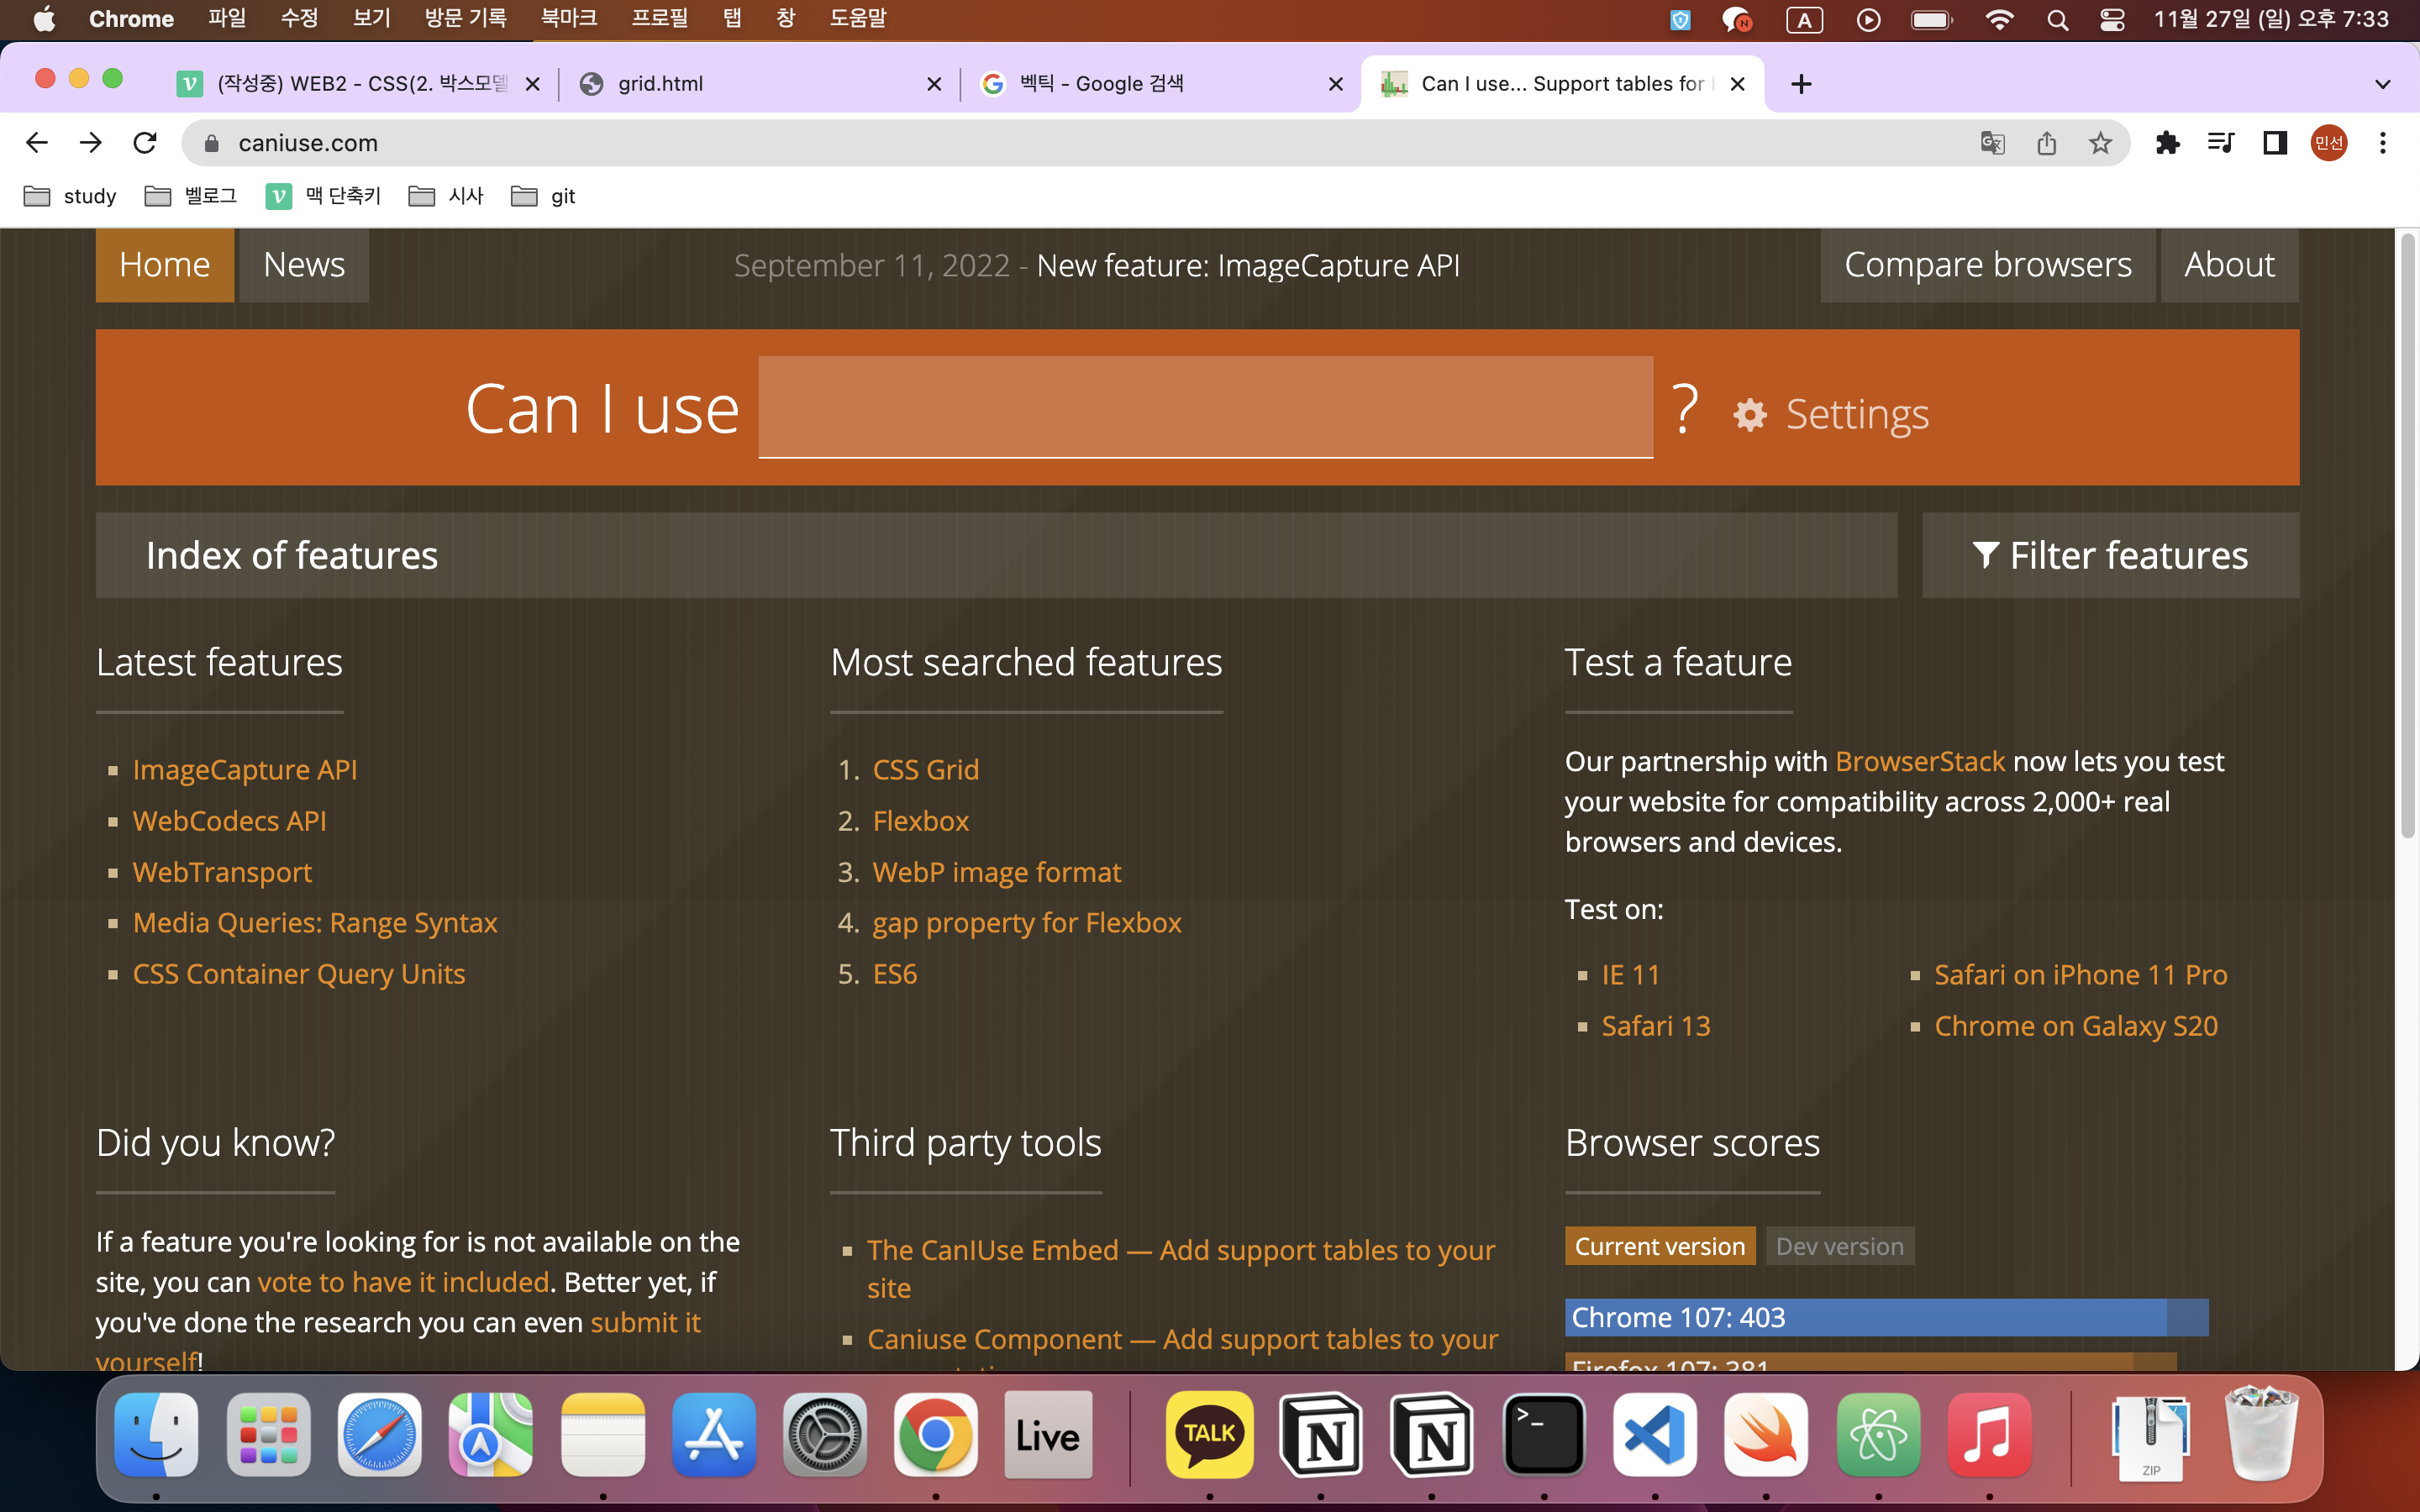
Task: Focus the Can I use search field
Action: 1205,408
